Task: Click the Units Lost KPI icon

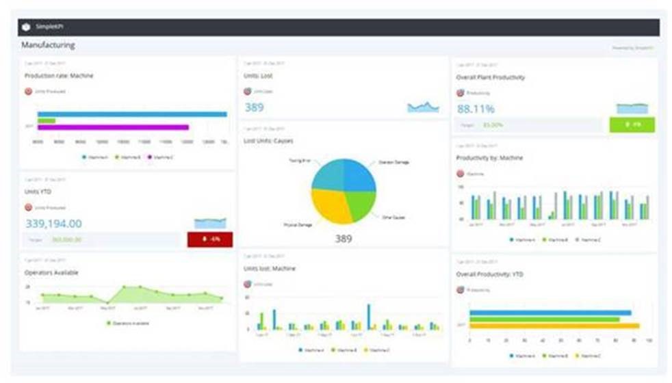Action: (247, 91)
